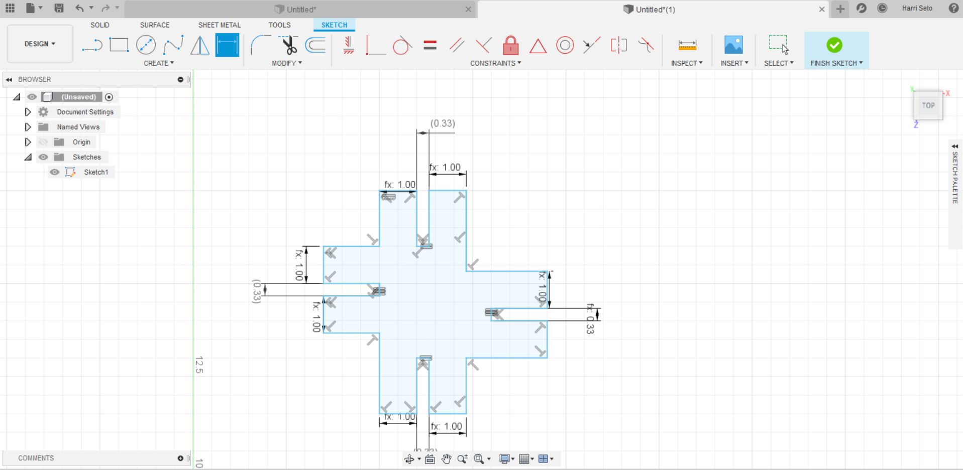Toggle the Sketches folder visibility eye

(43, 157)
